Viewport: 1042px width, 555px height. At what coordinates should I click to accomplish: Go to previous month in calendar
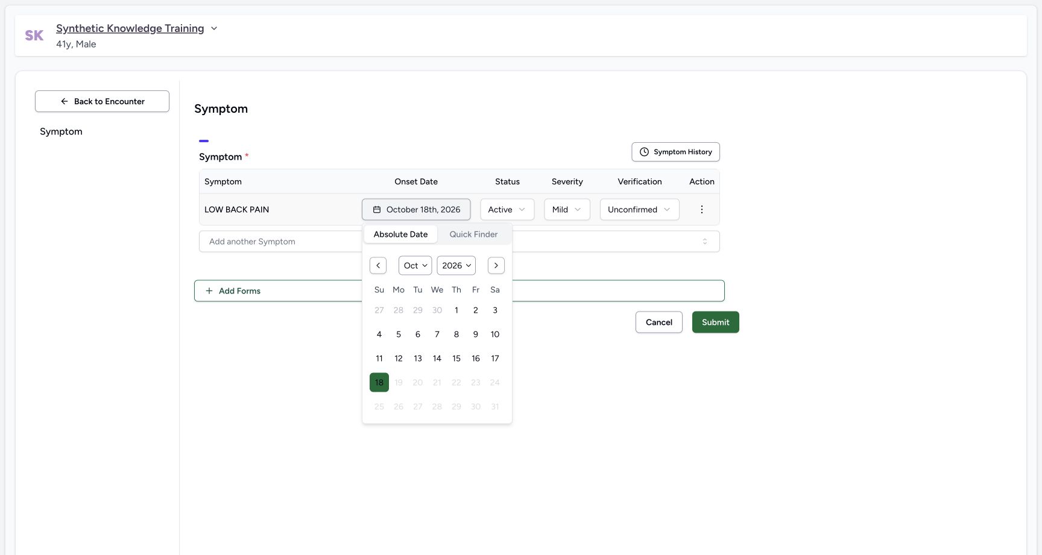[x=378, y=265]
